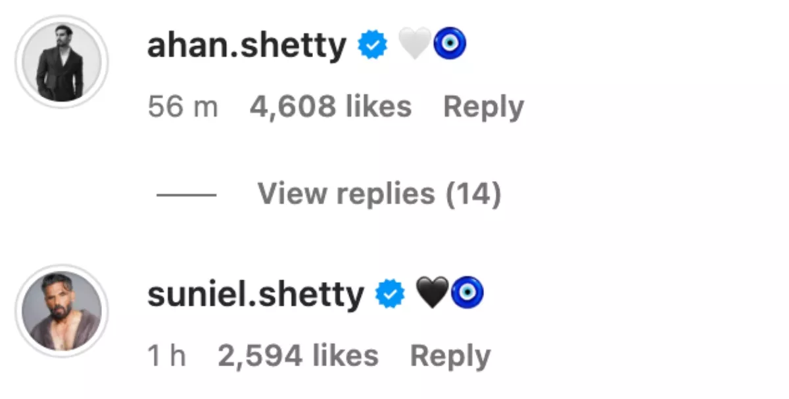The width and height of the screenshot is (789, 399).
Task: Open suniel.shetty's profile picture
Action: [x=62, y=312]
